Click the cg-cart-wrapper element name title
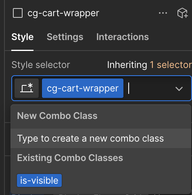Image resolution: width=192 pixels, height=195 pixels. point(63,13)
